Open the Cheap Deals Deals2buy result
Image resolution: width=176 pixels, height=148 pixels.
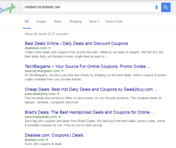point(91,89)
